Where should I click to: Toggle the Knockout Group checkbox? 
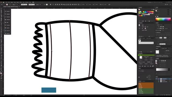(x=162, y=55)
